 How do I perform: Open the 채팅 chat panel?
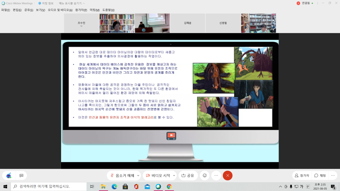click(320, 175)
